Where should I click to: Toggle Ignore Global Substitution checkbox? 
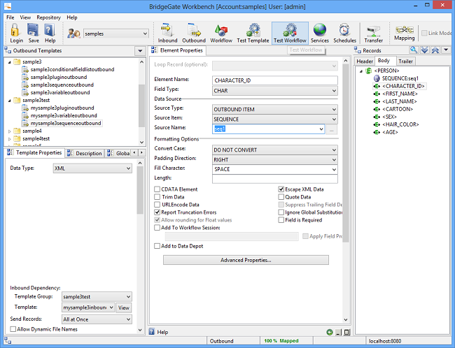pyautogui.click(x=281, y=212)
